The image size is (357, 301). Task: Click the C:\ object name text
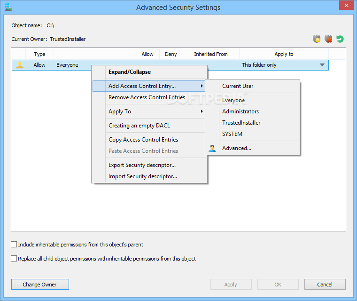(x=51, y=25)
